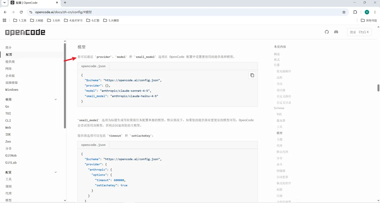Open the Discord icon in header
380x203 pixels.
pyautogui.click(x=336, y=32)
